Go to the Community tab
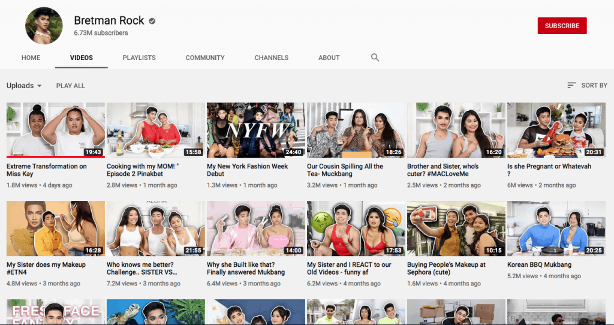 (x=205, y=58)
